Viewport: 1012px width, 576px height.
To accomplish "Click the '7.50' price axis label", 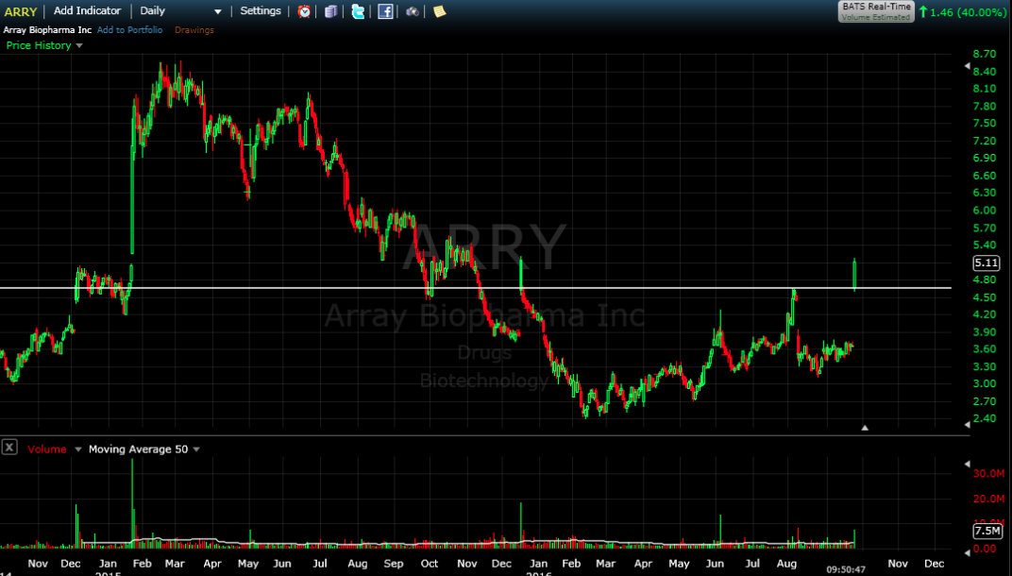I will tap(985, 124).
